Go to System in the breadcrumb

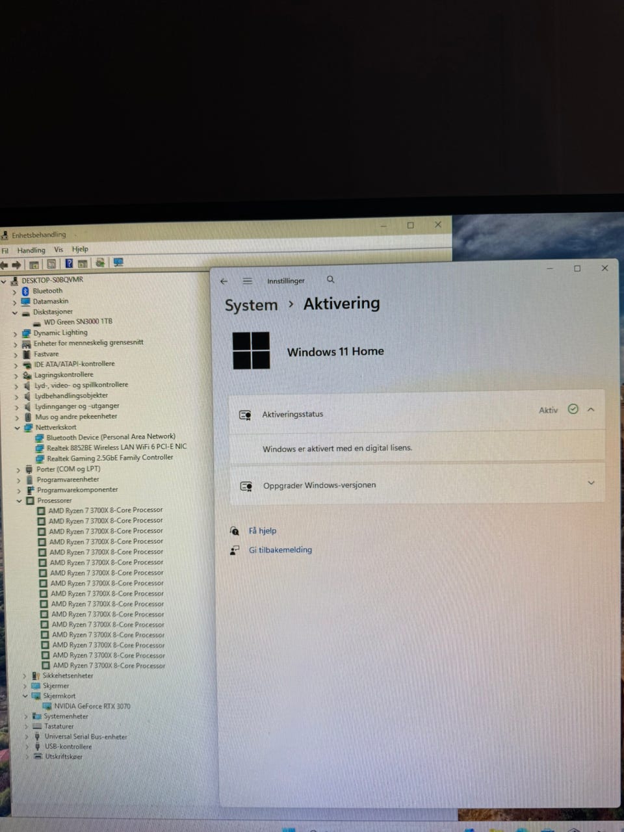coord(251,305)
